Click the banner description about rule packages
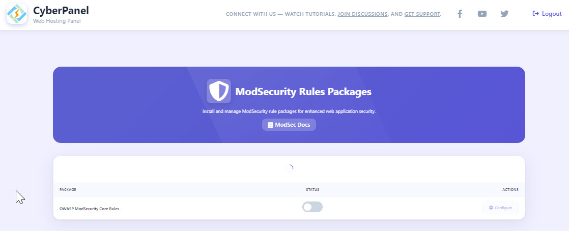 click(x=289, y=111)
